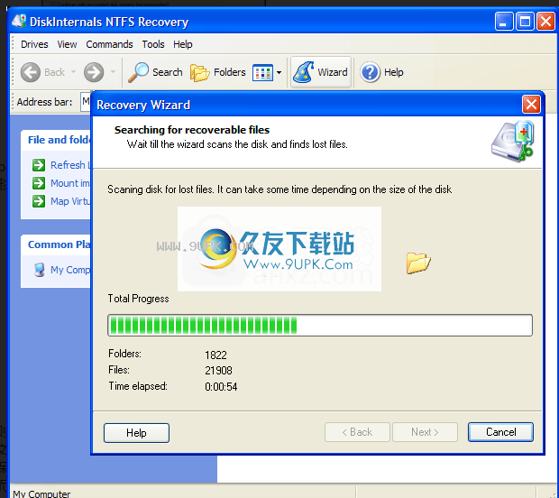Screen dimensions: 559x498
Task: Open My Computer link in Common Places
Action: pyautogui.click(x=70, y=270)
